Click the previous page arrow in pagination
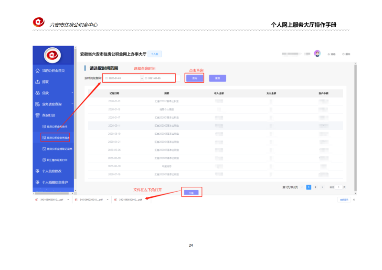 click(x=302, y=187)
